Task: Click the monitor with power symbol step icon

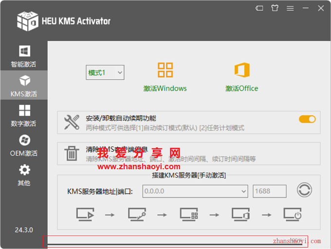Action: (x=293, y=214)
